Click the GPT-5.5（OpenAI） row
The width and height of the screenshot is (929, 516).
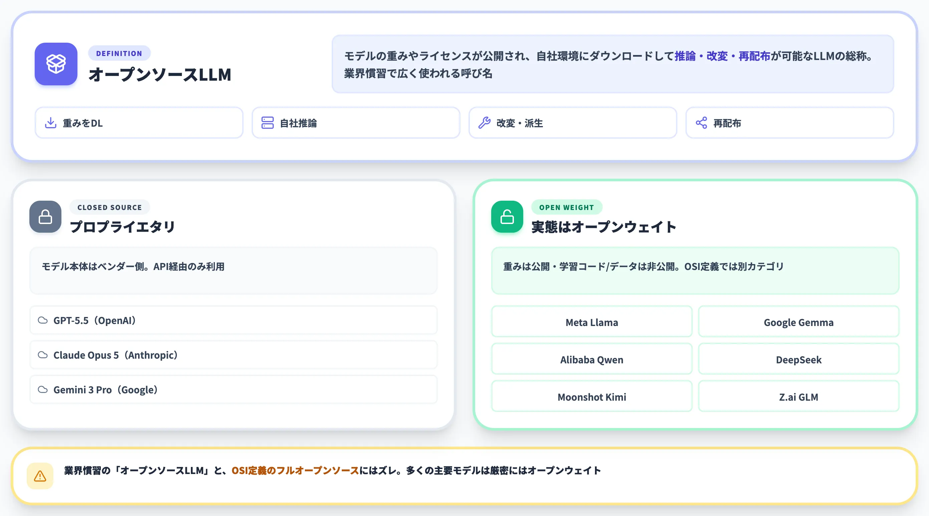pos(233,320)
